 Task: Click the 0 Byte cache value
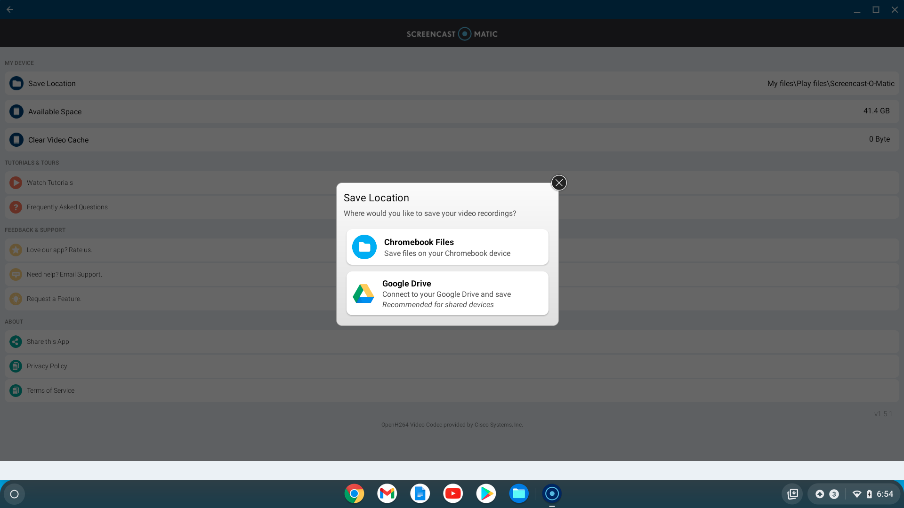[x=879, y=139]
